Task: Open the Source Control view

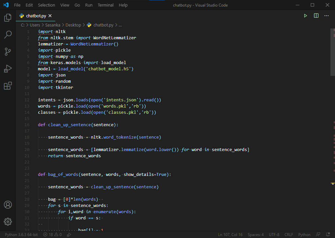Action: click(8, 52)
